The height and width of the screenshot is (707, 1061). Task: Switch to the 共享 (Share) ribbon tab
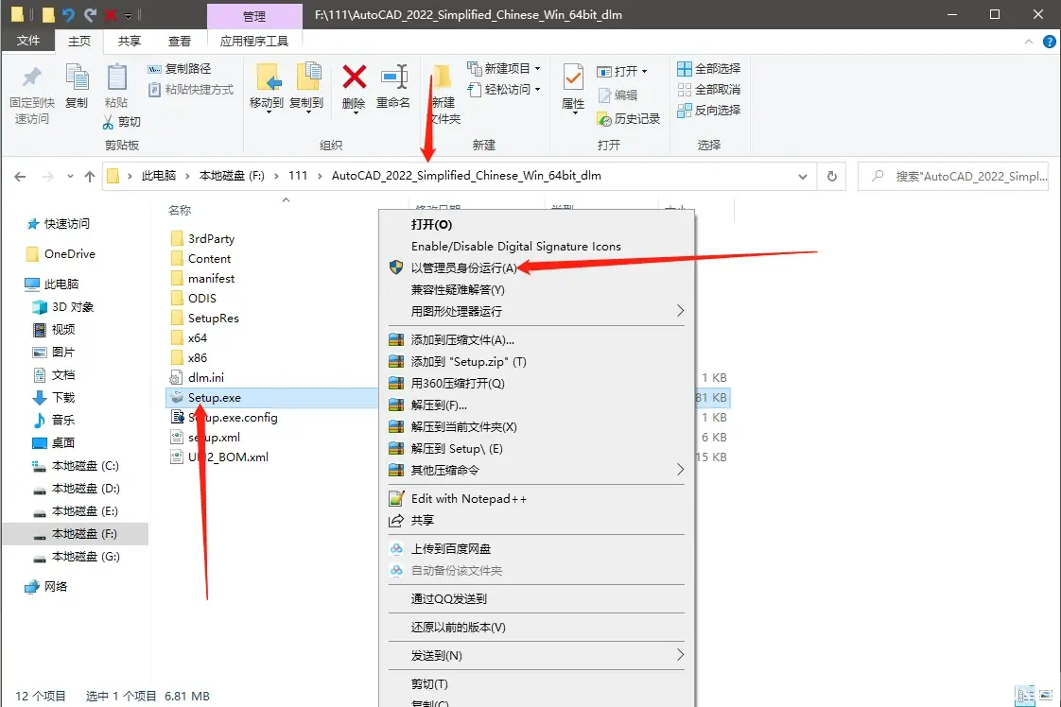pos(130,42)
